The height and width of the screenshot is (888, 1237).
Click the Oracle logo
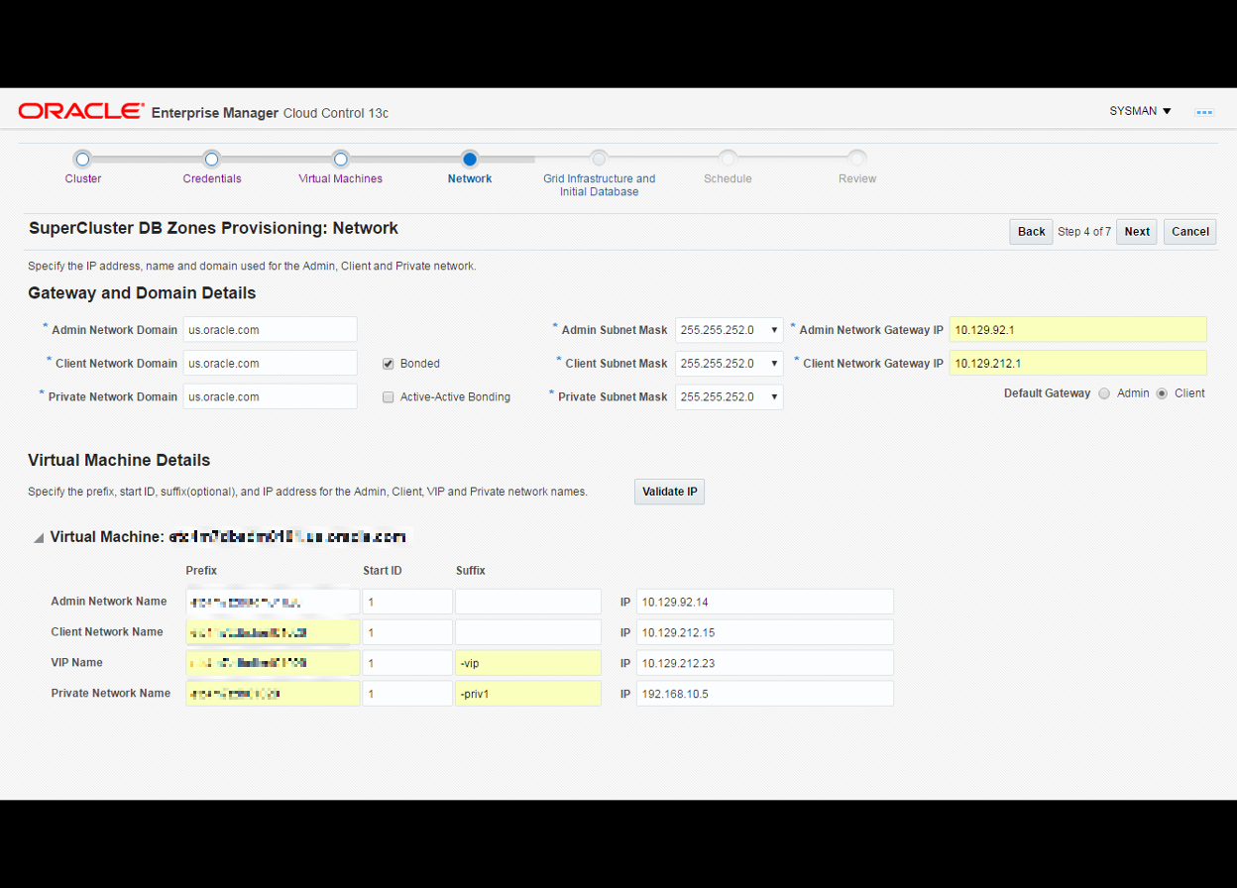pyautogui.click(x=80, y=111)
